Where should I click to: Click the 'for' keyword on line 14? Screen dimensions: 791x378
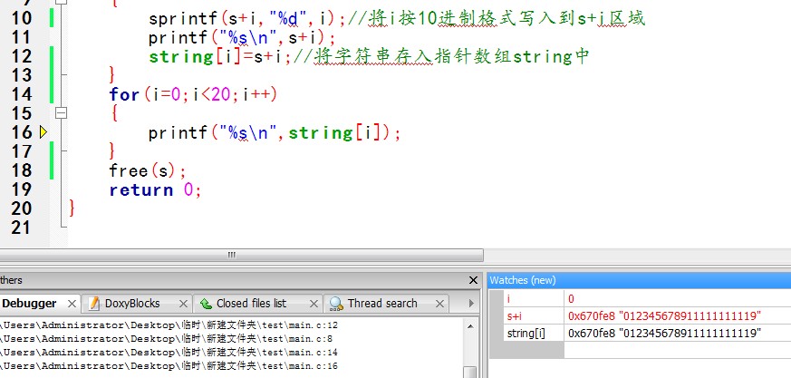pos(124,94)
